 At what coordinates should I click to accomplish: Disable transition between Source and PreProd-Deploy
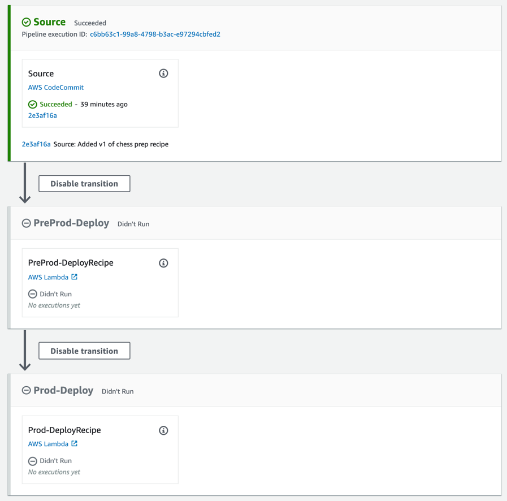(84, 184)
